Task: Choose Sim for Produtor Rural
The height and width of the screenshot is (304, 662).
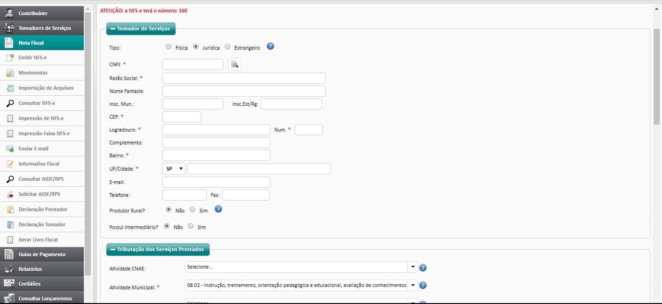Action: click(x=193, y=210)
